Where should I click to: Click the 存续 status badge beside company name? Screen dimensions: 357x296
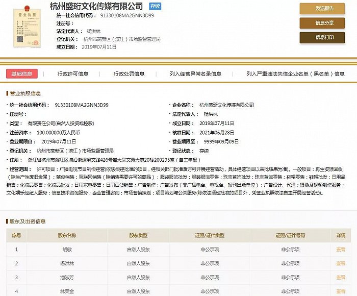click(x=155, y=6)
